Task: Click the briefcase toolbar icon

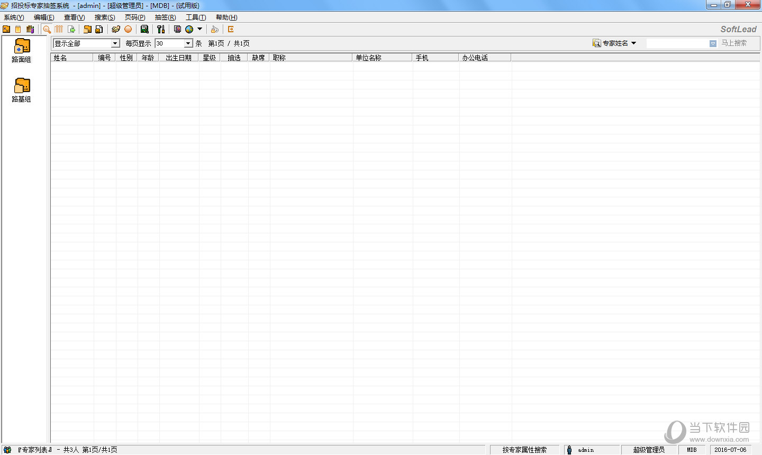Action: coord(30,29)
